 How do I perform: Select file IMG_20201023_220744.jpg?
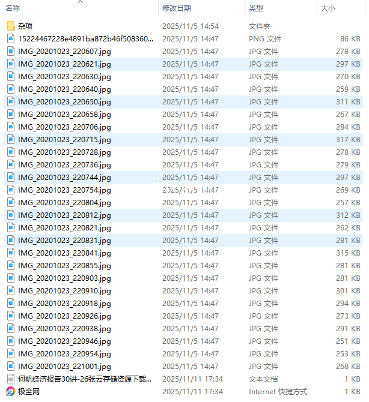[x=64, y=178]
